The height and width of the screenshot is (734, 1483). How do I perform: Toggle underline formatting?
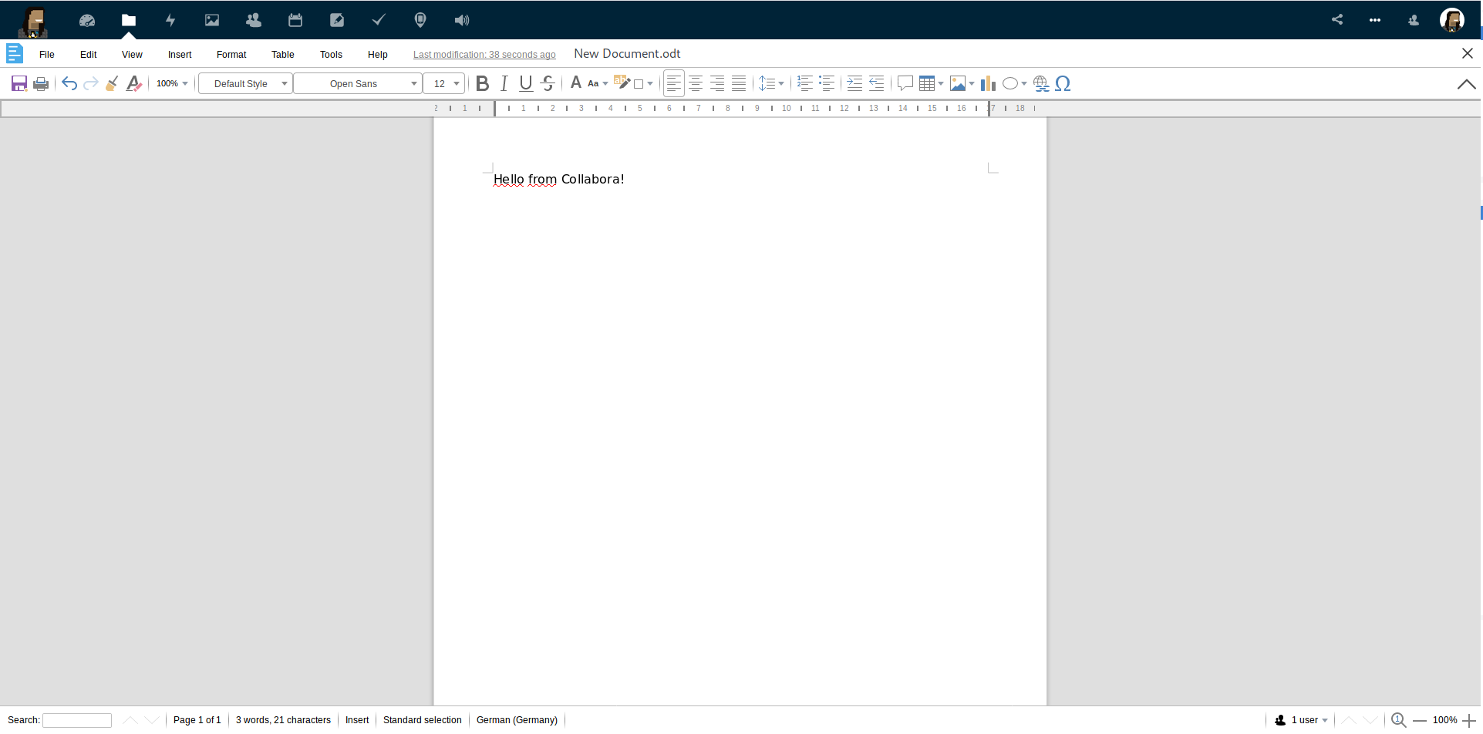pyautogui.click(x=526, y=83)
